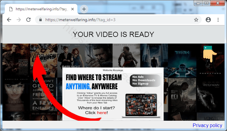The image size is (227, 131).
Task: Bookmark this page with the star icon
Action: (x=196, y=20)
